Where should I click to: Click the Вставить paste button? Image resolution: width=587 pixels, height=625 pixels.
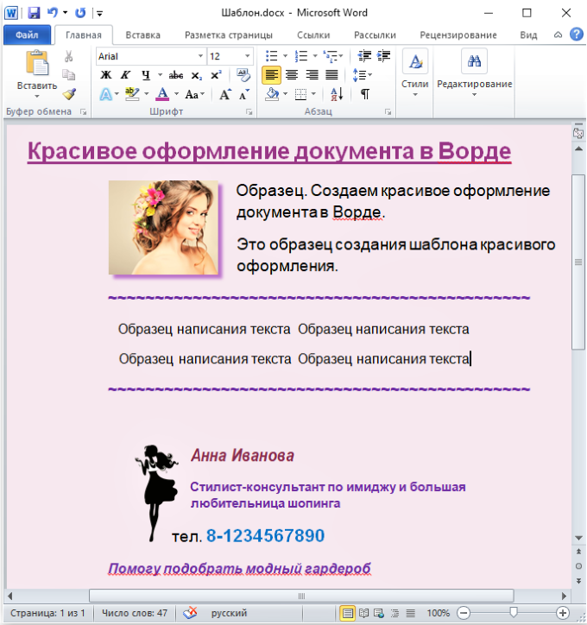click(37, 73)
